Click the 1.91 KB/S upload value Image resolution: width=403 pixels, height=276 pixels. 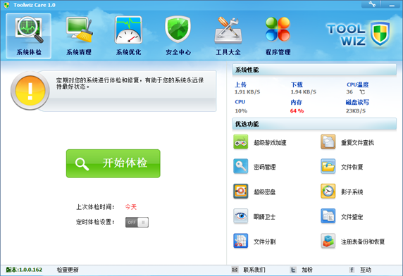pyautogui.click(x=247, y=92)
